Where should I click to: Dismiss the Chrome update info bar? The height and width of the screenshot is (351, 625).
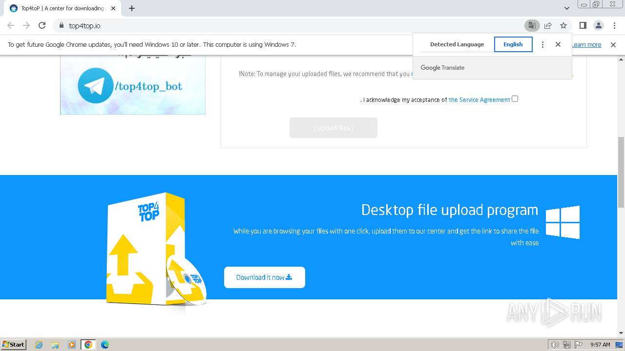click(613, 45)
